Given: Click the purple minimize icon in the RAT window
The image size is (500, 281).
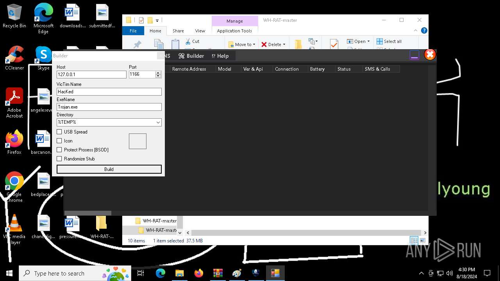Looking at the screenshot, I should pyautogui.click(x=414, y=55).
